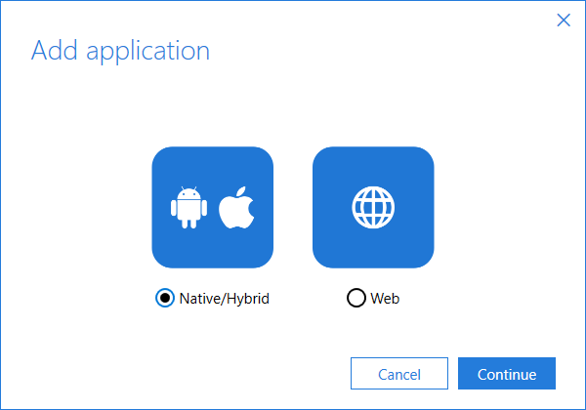Click the Cancel button
This screenshot has width=586, height=410.
399,374
